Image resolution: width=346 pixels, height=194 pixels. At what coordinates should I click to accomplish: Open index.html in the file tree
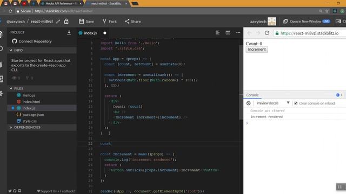click(x=31, y=102)
